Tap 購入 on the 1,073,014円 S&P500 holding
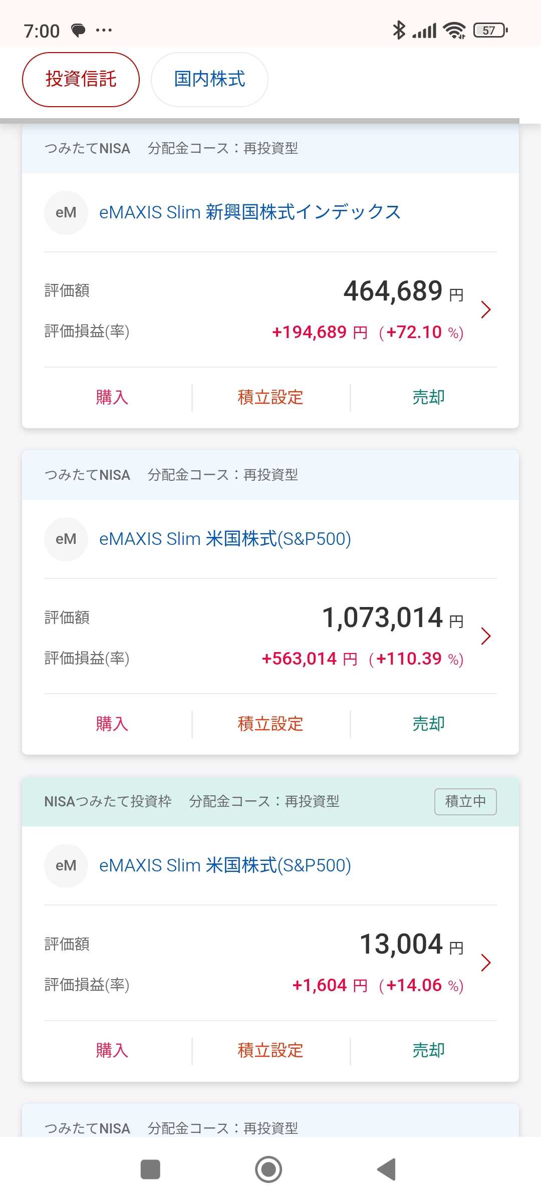Viewport: 541px width, 1202px height. click(112, 724)
